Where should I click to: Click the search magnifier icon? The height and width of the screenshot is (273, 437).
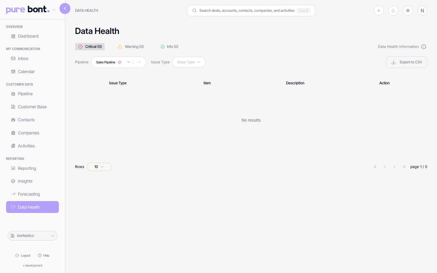click(195, 11)
